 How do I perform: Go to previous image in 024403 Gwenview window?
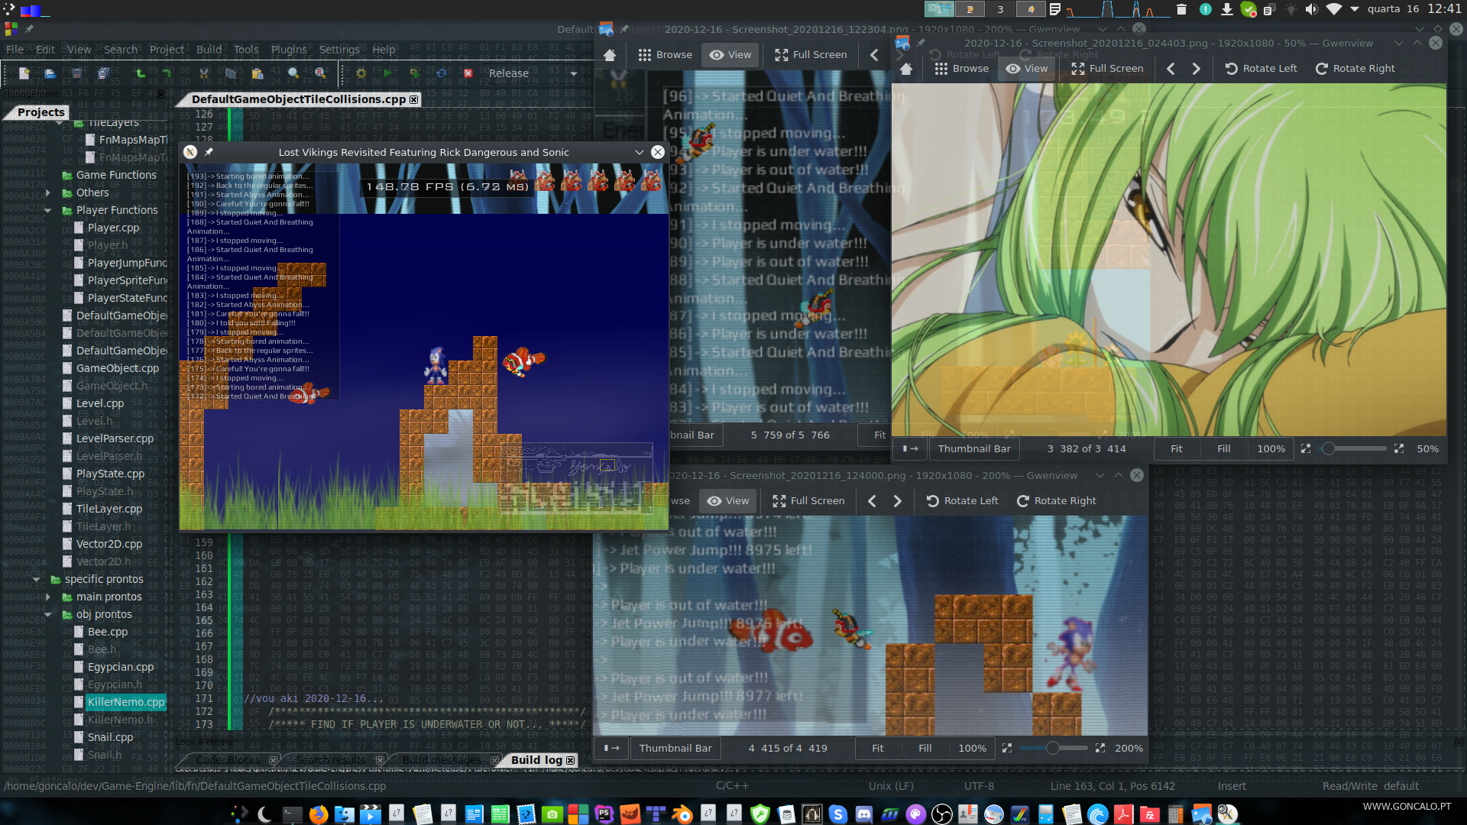tap(1171, 69)
